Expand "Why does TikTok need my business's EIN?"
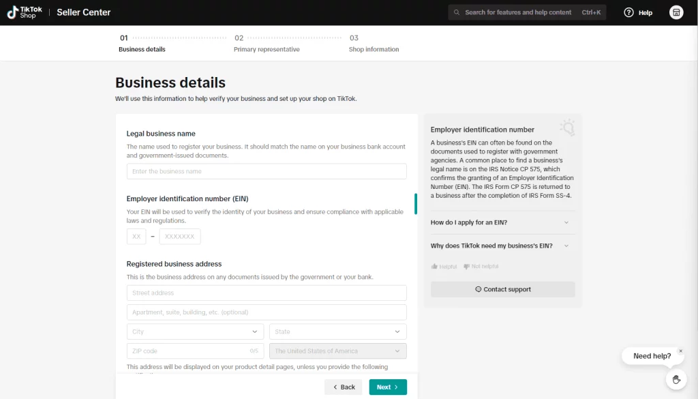698x399 pixels. pyautogui.click(x=502, y=246)
